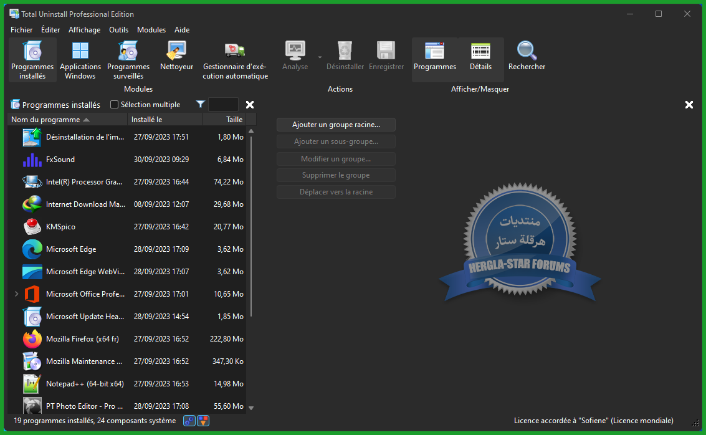
Task: Click the 222,80 Mo size value
Action: (x=226, y=339)
